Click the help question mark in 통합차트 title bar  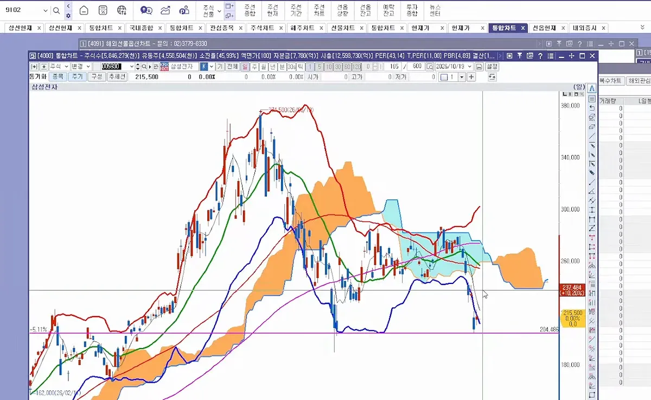[x=540, y=55]
